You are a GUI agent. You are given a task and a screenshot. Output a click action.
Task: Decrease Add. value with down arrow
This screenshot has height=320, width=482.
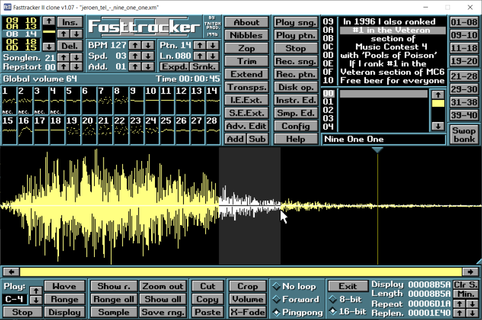pos(148,67)
